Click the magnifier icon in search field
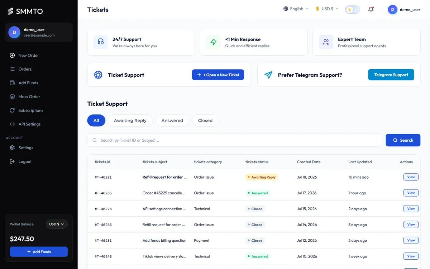This screenshot has width=430, height=269. point(95,140)
